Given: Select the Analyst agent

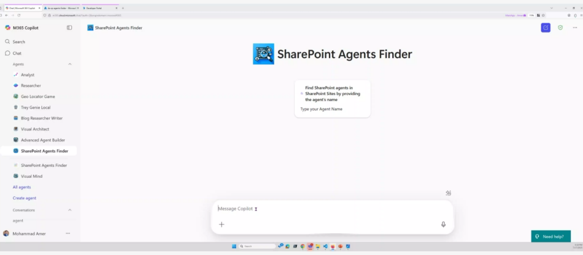Looking at the screenshot, I should (x=27, y=75).
